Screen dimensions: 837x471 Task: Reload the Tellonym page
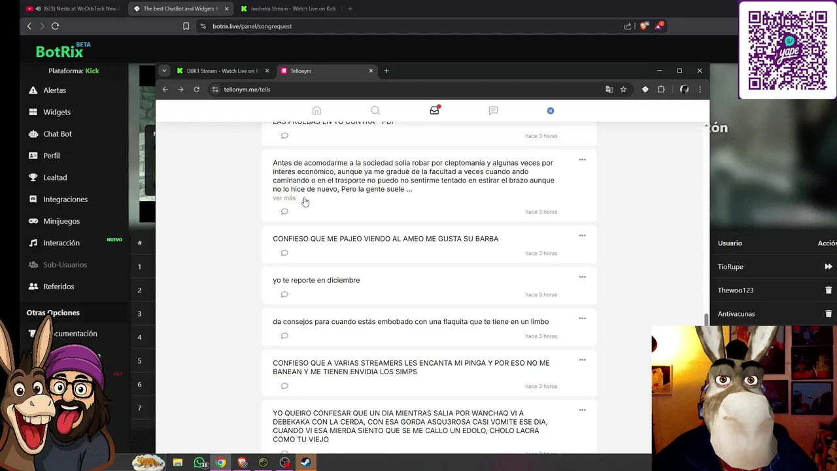coord(196,90)
